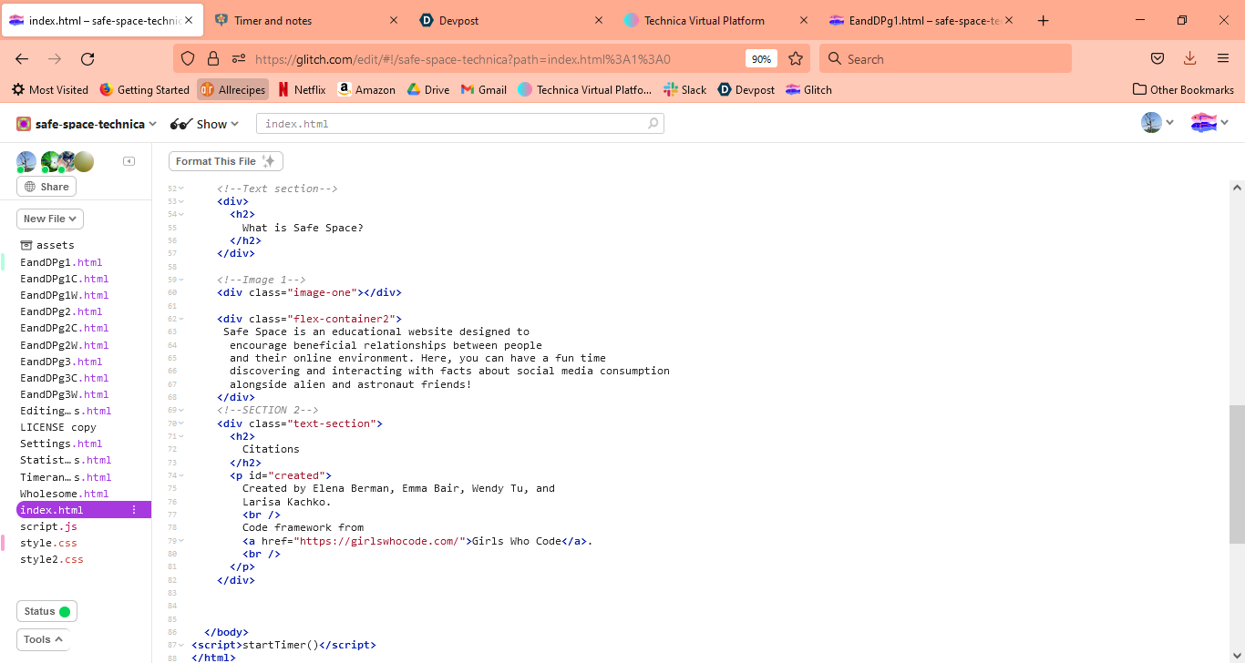Open the Getting Started bookmark
This screenshot has height=663, width=1245.
(144, 89)
